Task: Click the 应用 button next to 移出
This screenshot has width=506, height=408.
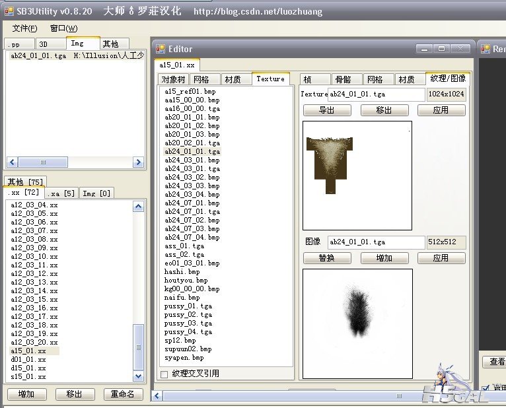Action: pos(441,110)
